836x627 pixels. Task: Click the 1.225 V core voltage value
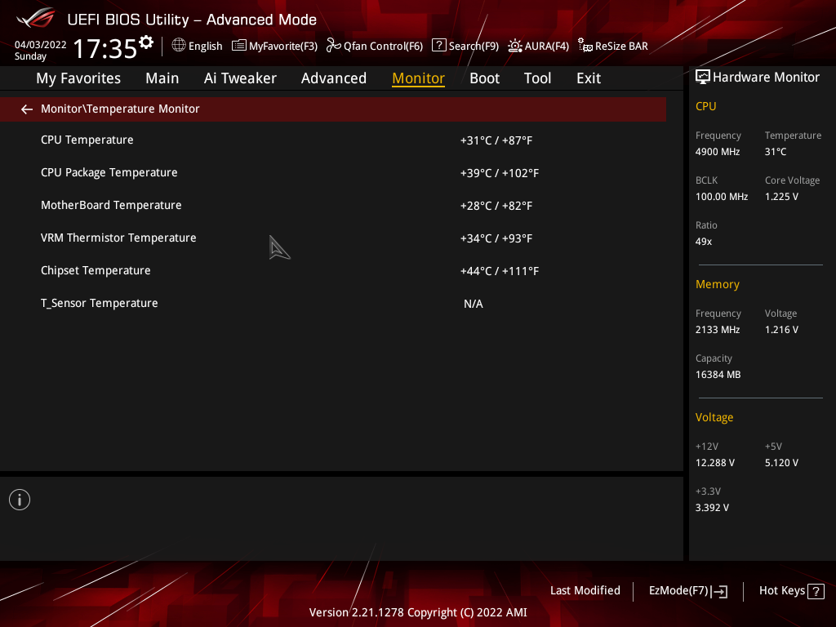[781, 197]
